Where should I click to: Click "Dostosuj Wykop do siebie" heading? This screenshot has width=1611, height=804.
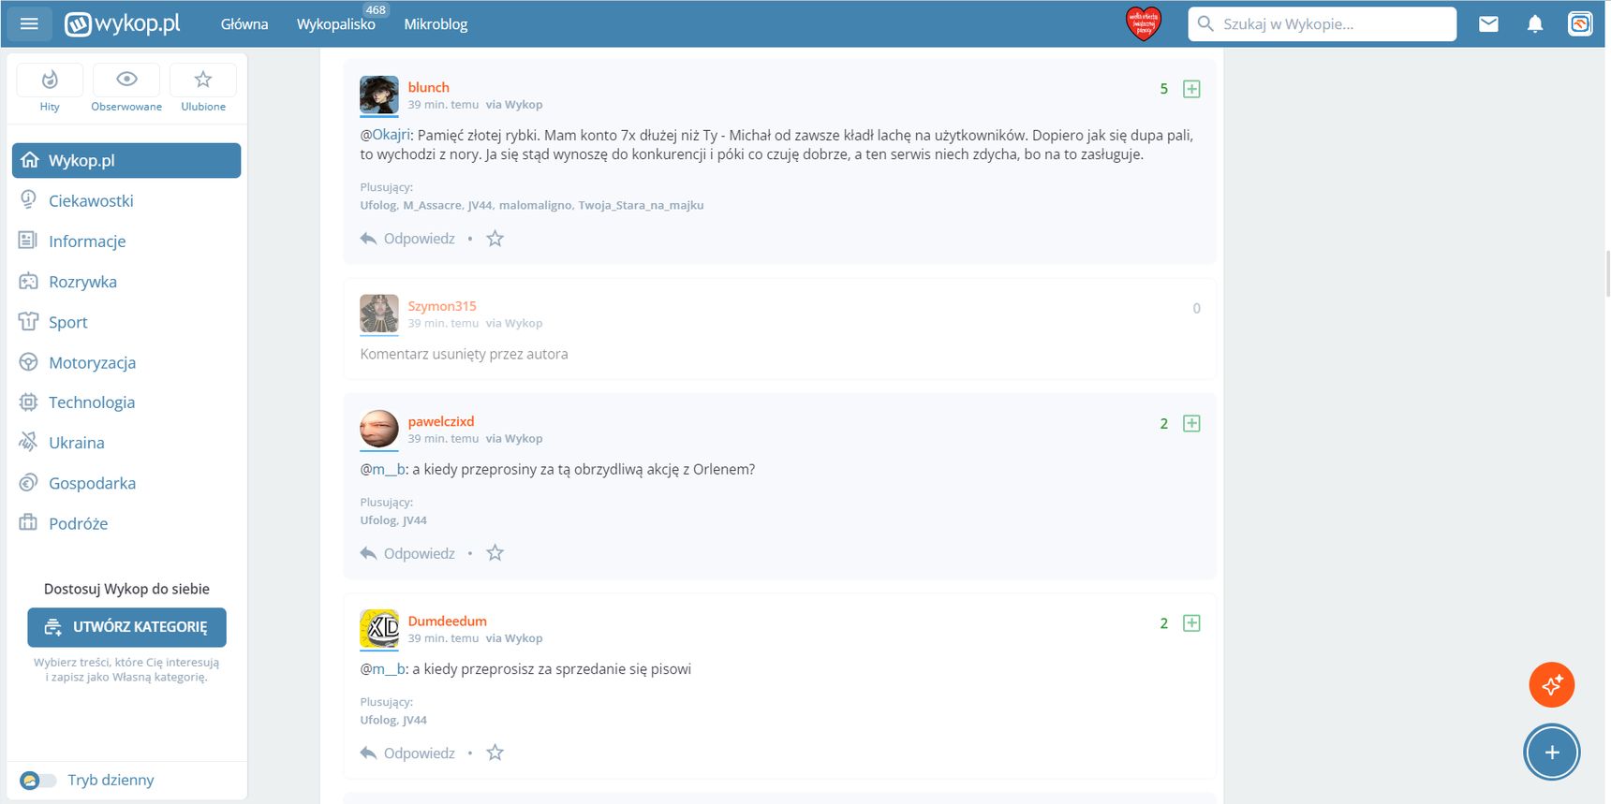126,589
